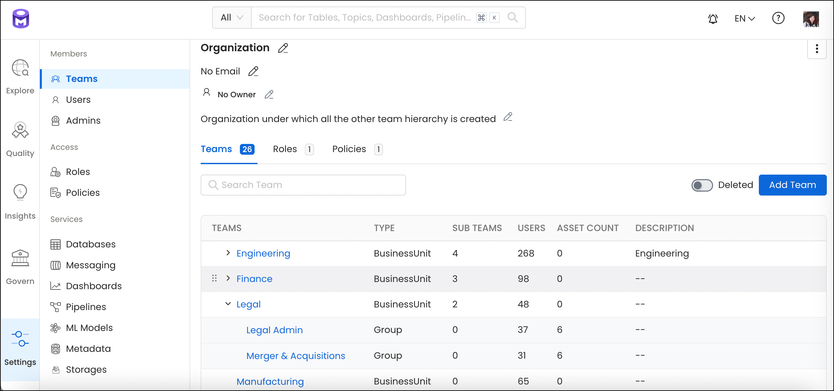Click the global search magnifier icon

click(x=512, y=17)
